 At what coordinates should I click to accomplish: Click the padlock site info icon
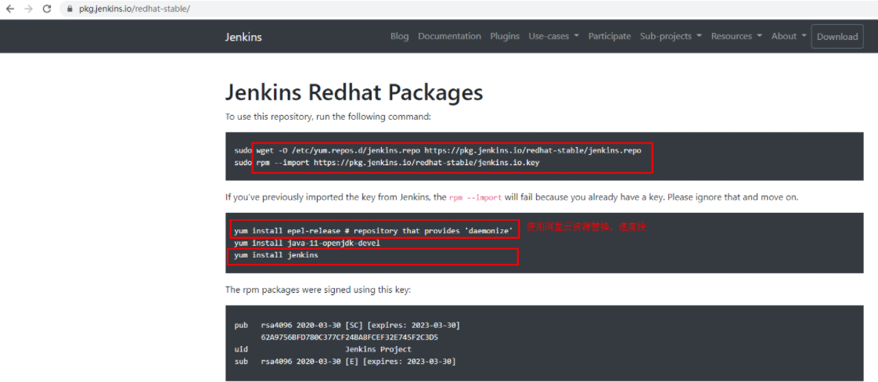(70, 9)
